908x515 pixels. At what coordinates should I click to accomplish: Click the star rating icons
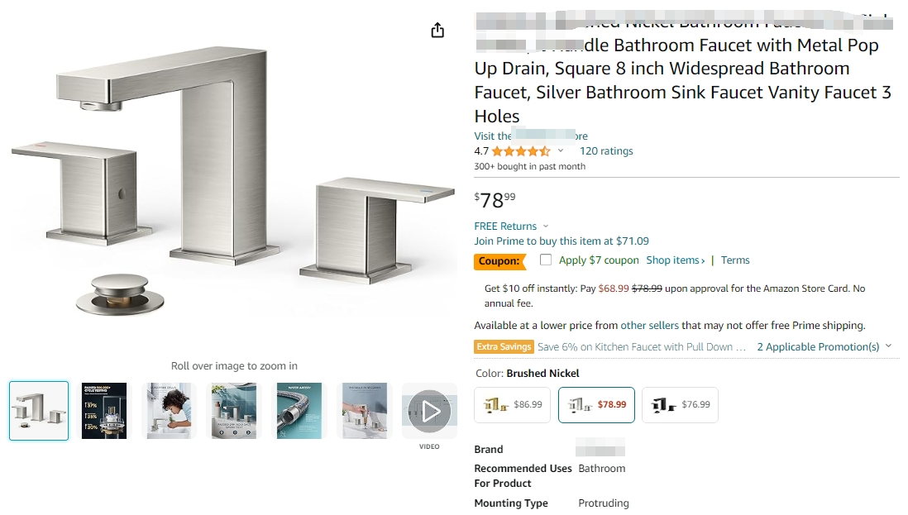click(x=521, y=151)
